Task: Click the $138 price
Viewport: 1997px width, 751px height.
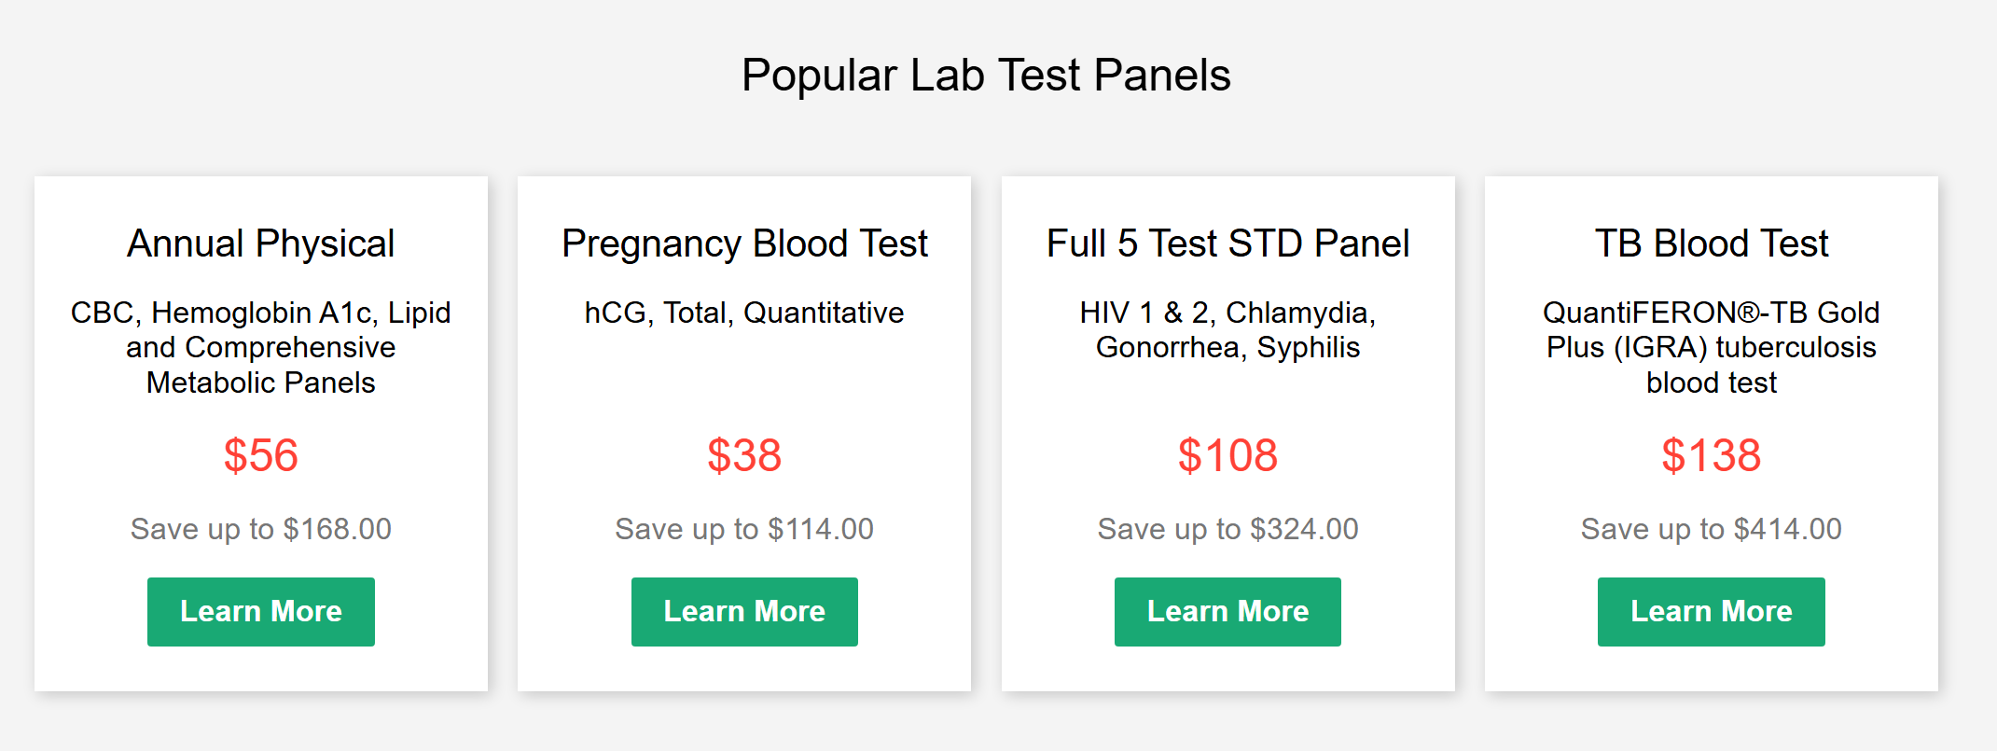Action: click(1712, 456)
